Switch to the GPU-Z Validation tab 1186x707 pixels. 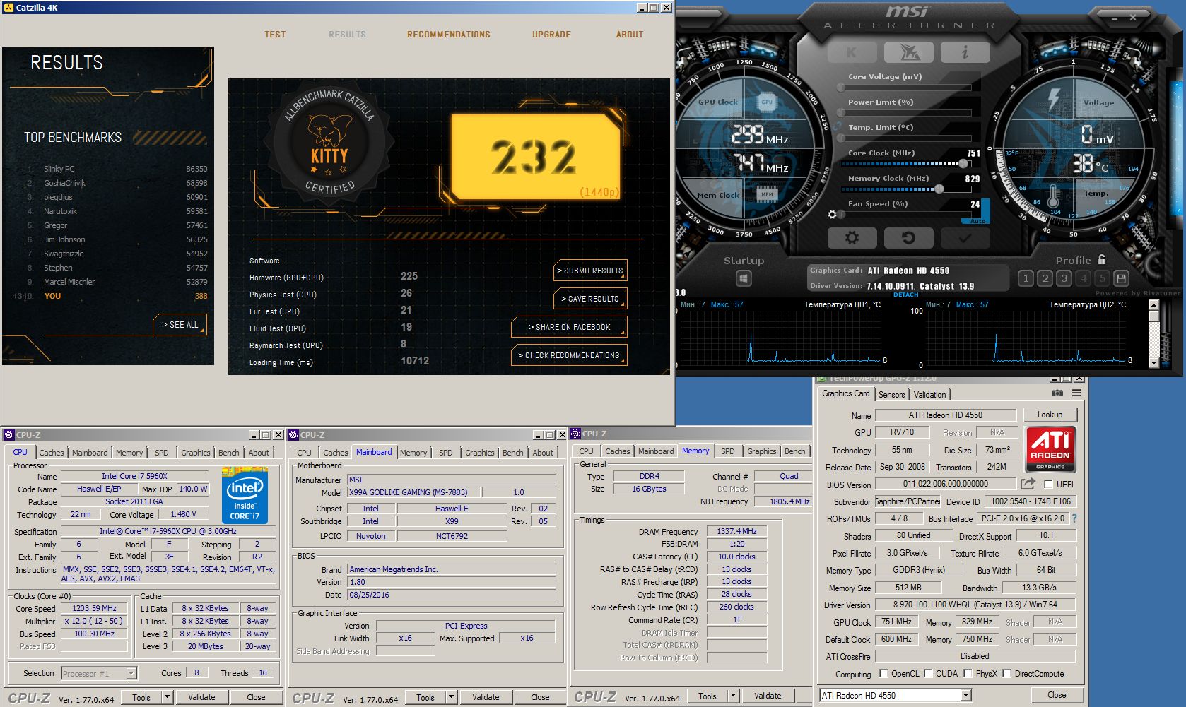pos(929,395)
